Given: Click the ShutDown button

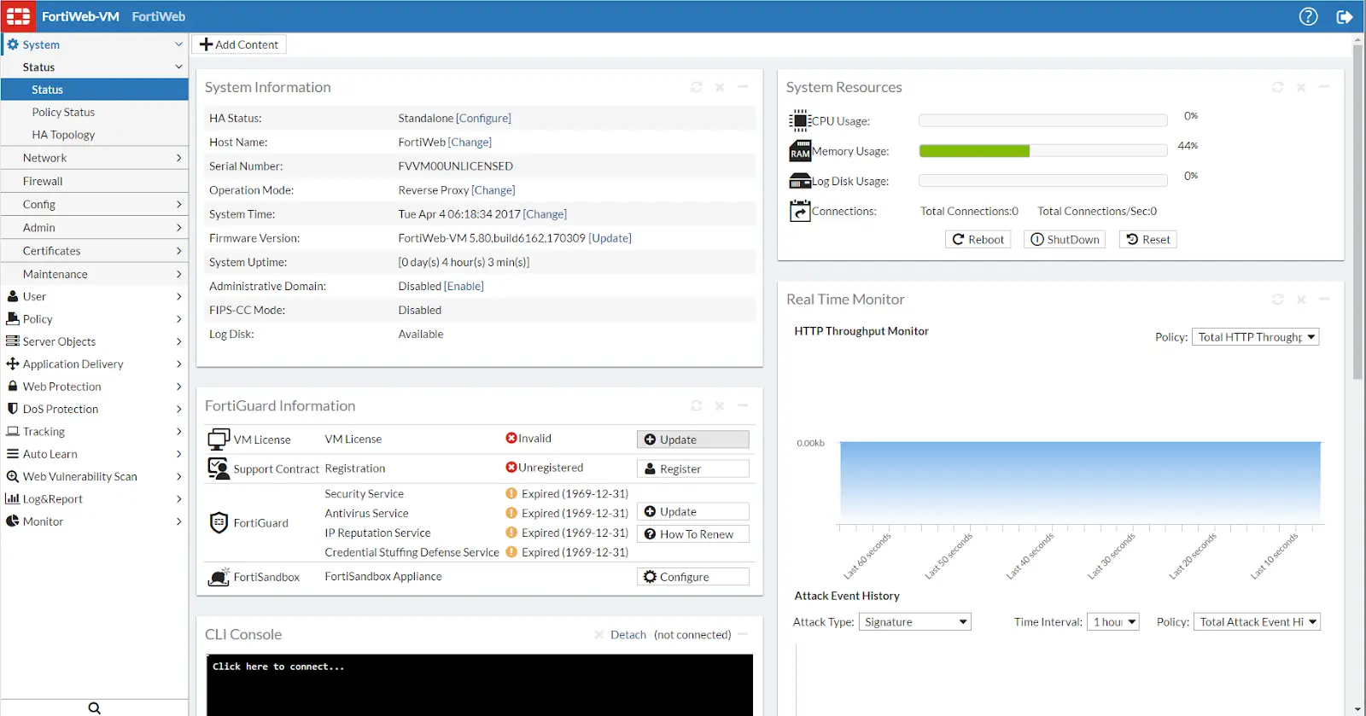Looking at the screenshot, I should tap(1065, 240).
